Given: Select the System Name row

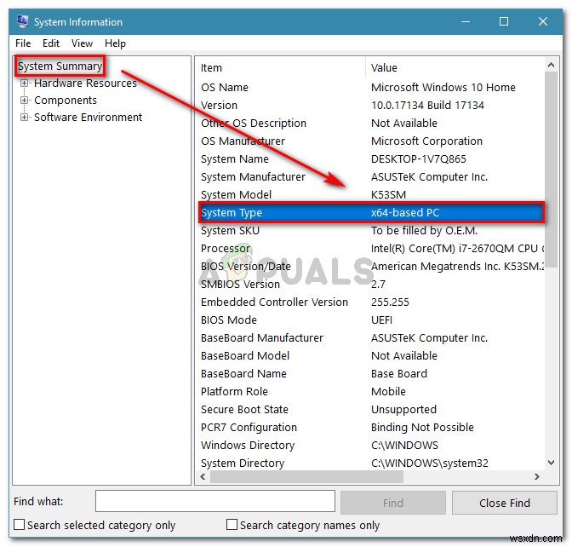Looking at the screenshot, I should 370,159.
